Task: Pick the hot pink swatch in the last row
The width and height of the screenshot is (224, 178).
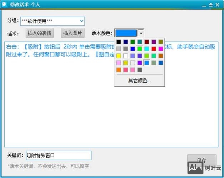Action: click(133, 70)
